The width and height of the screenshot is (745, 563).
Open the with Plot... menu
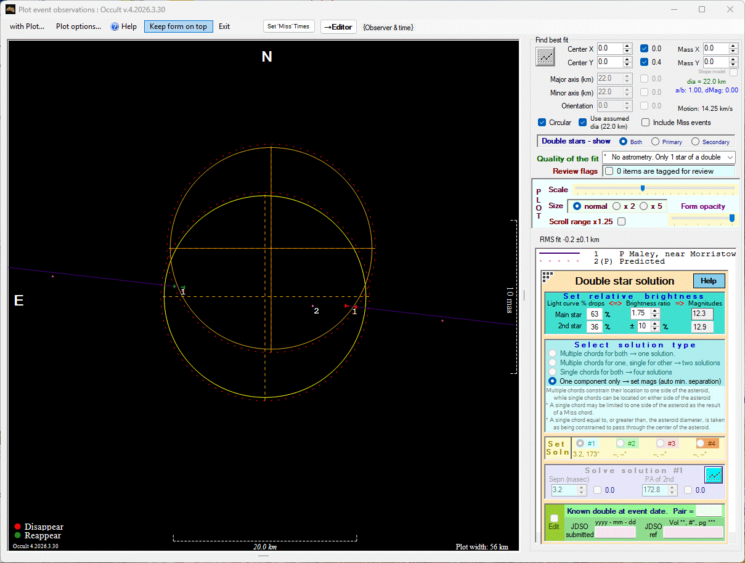coord(27,26)
